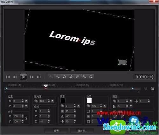159x135 pixels.
Task: Click the 保存至 save to button
Action: 82,131
